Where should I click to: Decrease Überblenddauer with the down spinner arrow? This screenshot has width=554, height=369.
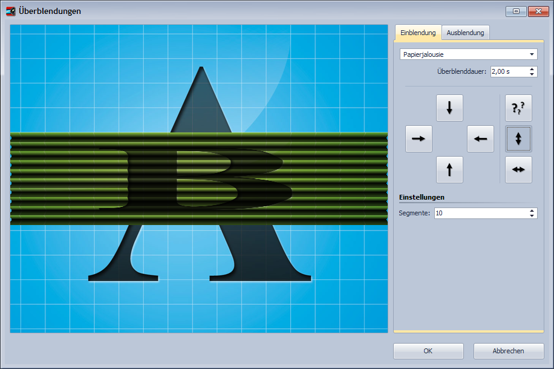[x=532, y=74]
